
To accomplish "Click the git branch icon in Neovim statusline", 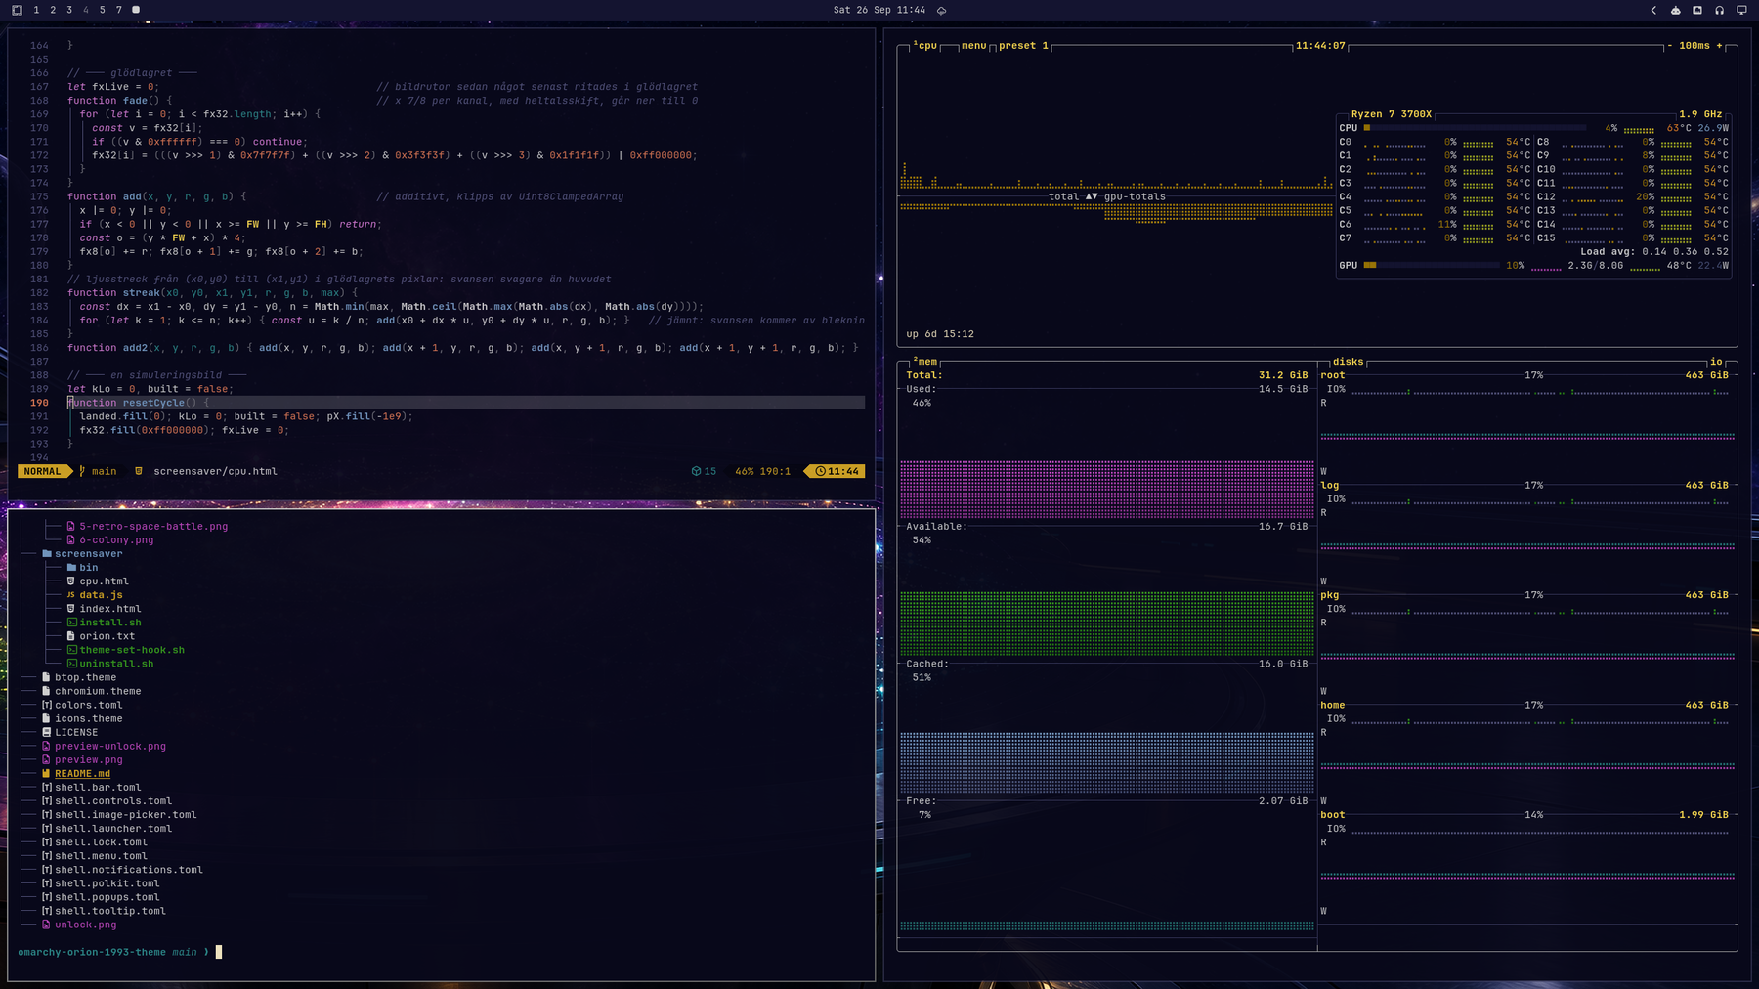I will click(x=82, y=471).
